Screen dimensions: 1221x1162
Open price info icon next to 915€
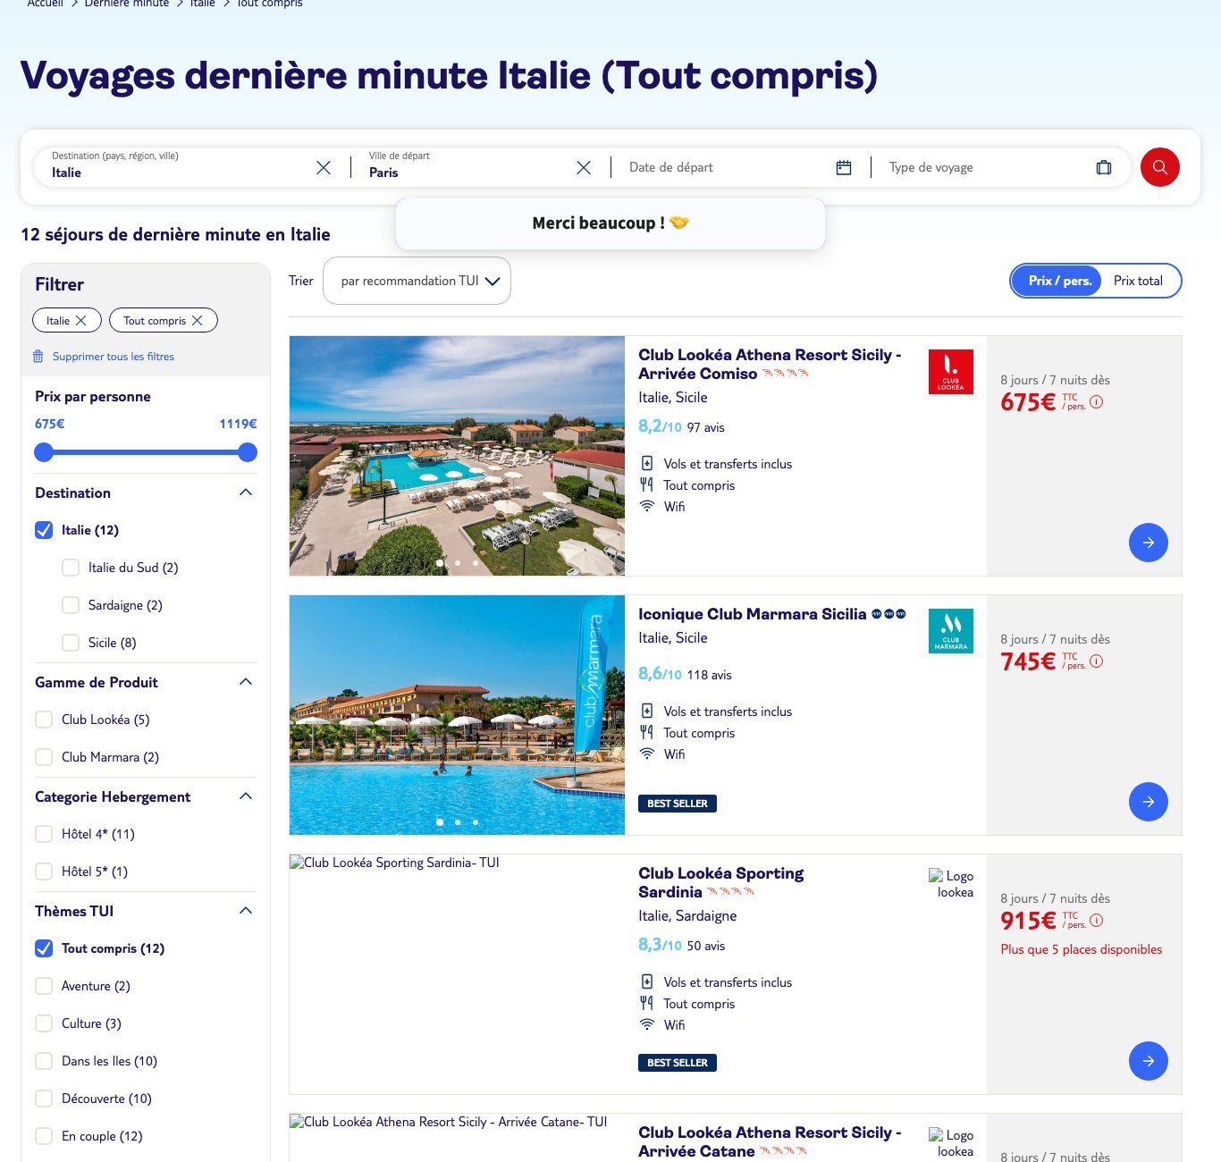click(1097, 921)
